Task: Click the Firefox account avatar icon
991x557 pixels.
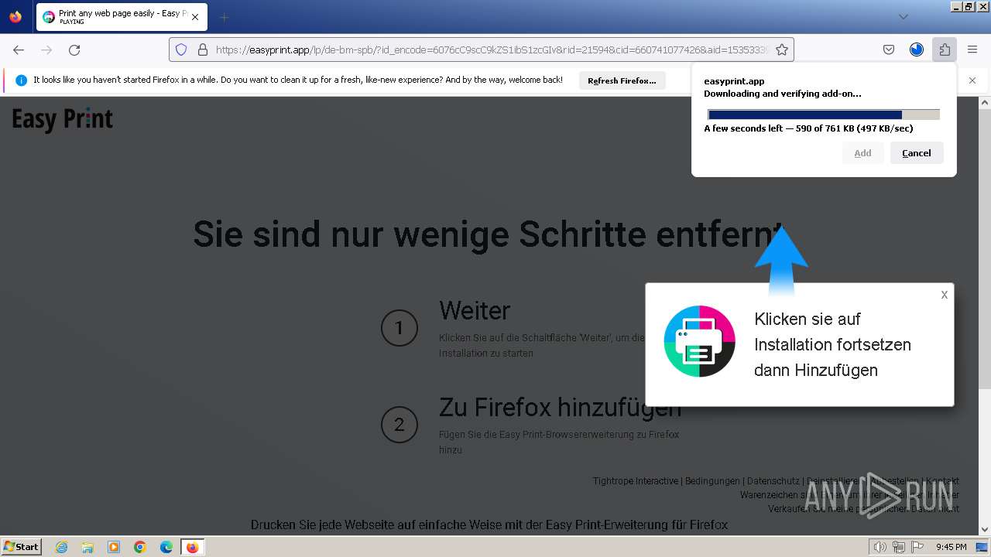Action: click(917, 50)
